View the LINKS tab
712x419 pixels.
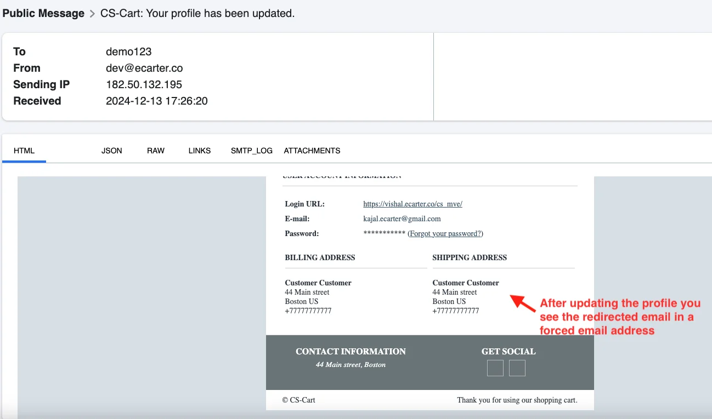tap(200, 151)
